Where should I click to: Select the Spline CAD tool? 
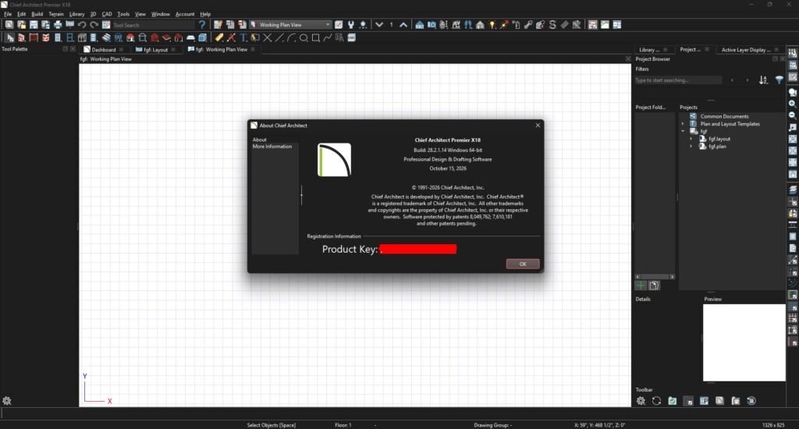[327, 37]
